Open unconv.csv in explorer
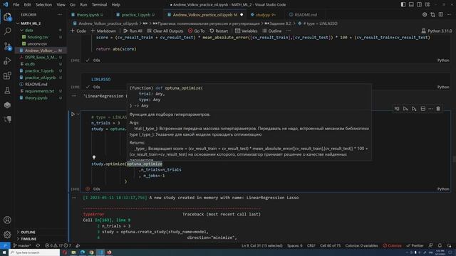The width and height of the screenshot is (456, 256). tap(37, 44)
